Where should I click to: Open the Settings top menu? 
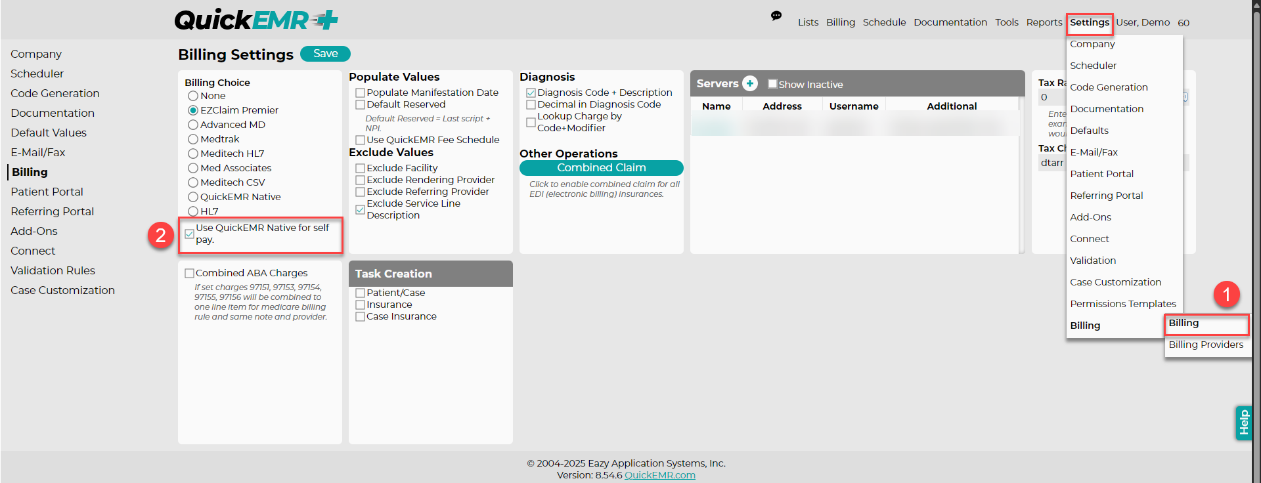click(x=1090, y=22)
